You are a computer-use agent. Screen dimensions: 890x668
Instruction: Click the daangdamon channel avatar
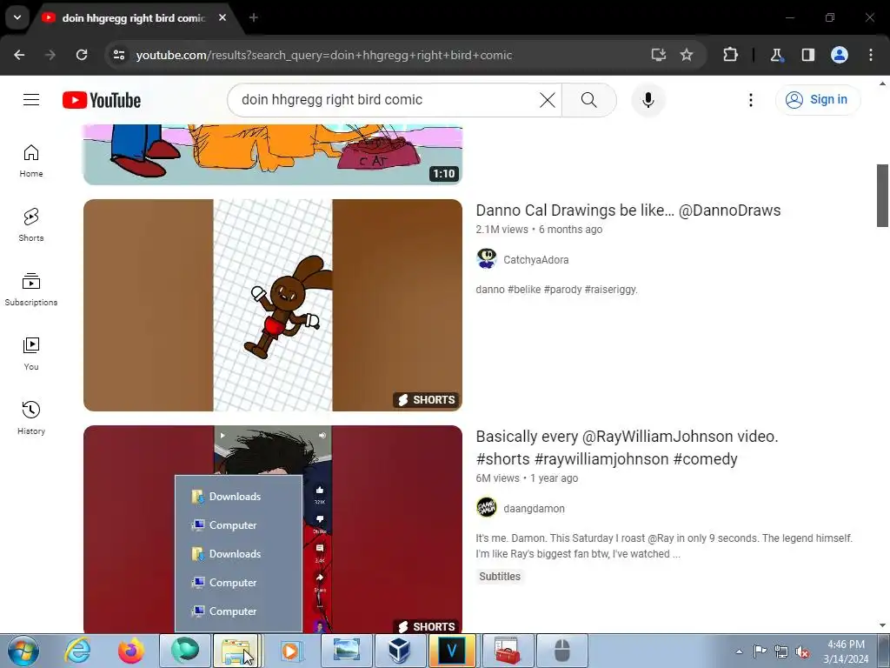tap(487, 507)
